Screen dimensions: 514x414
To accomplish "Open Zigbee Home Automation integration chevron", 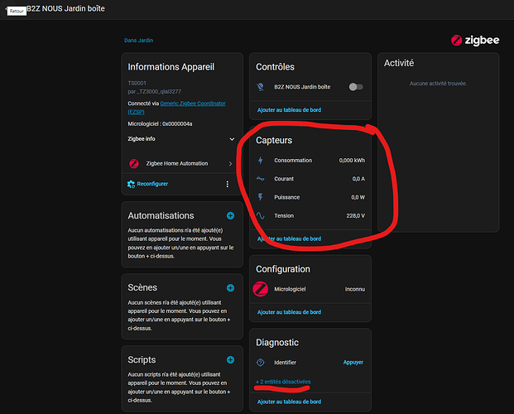I will (230, 164).
